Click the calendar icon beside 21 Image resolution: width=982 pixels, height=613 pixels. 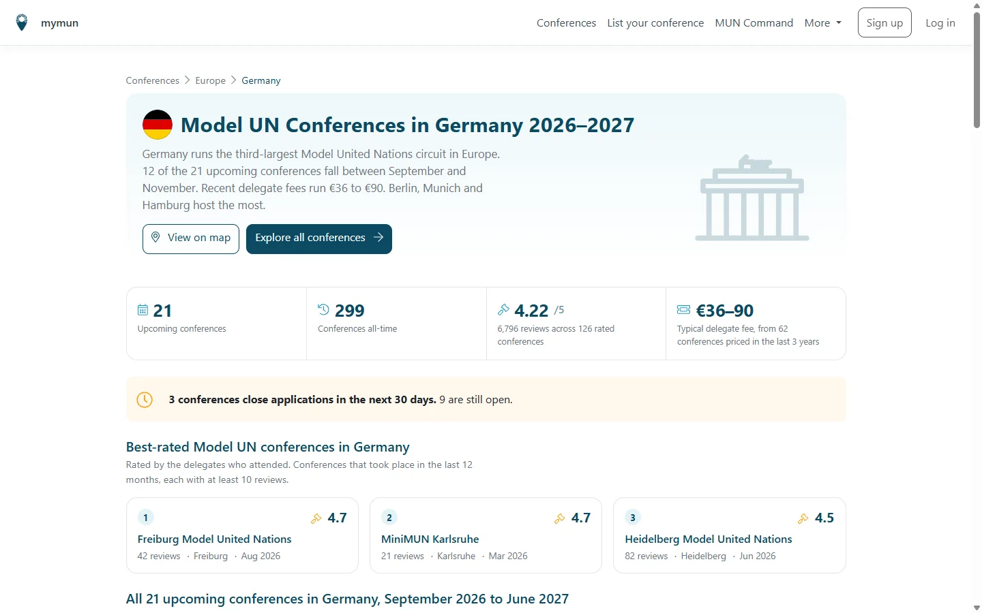(143, 310)
